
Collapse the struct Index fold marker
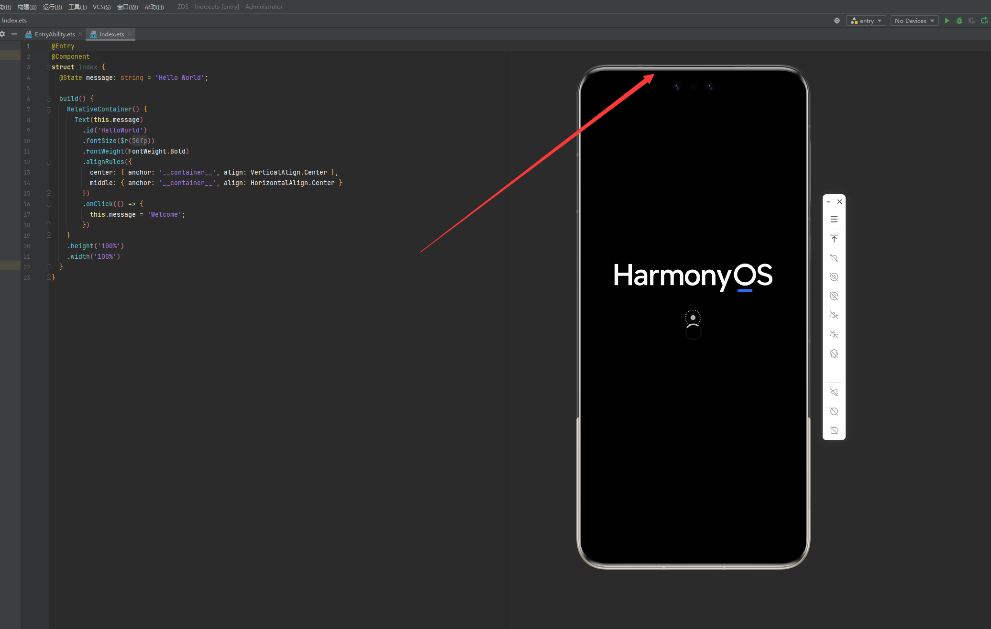coord(49,67)
